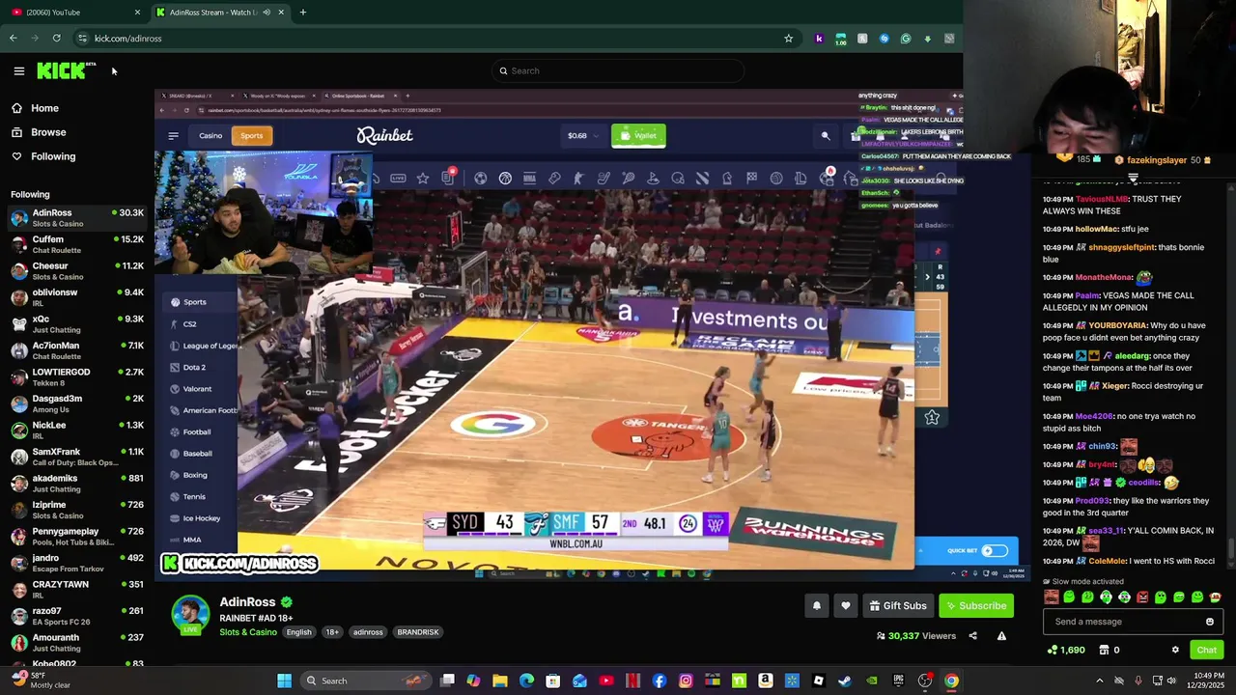Click the browser back arrow
1236x695 pixels.
(x=14, y=39)
